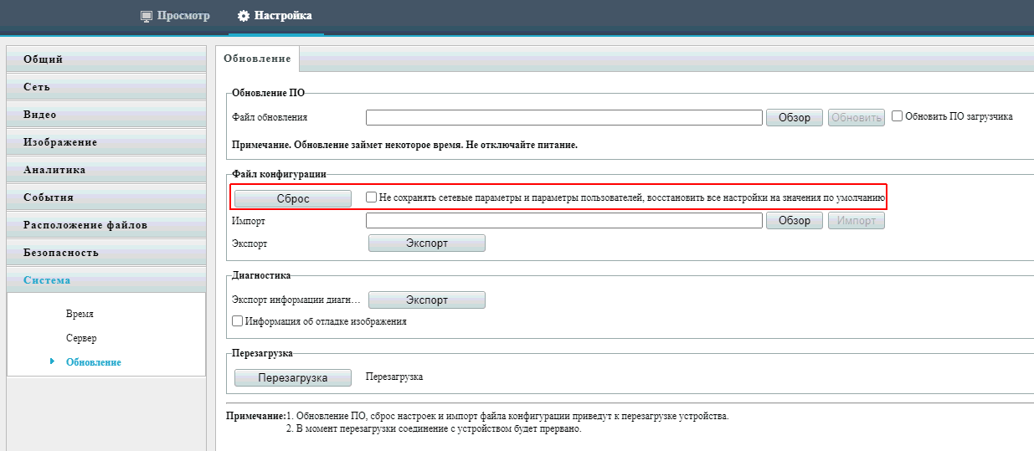Focus the Импорт file path field

[x=564, y=220]
